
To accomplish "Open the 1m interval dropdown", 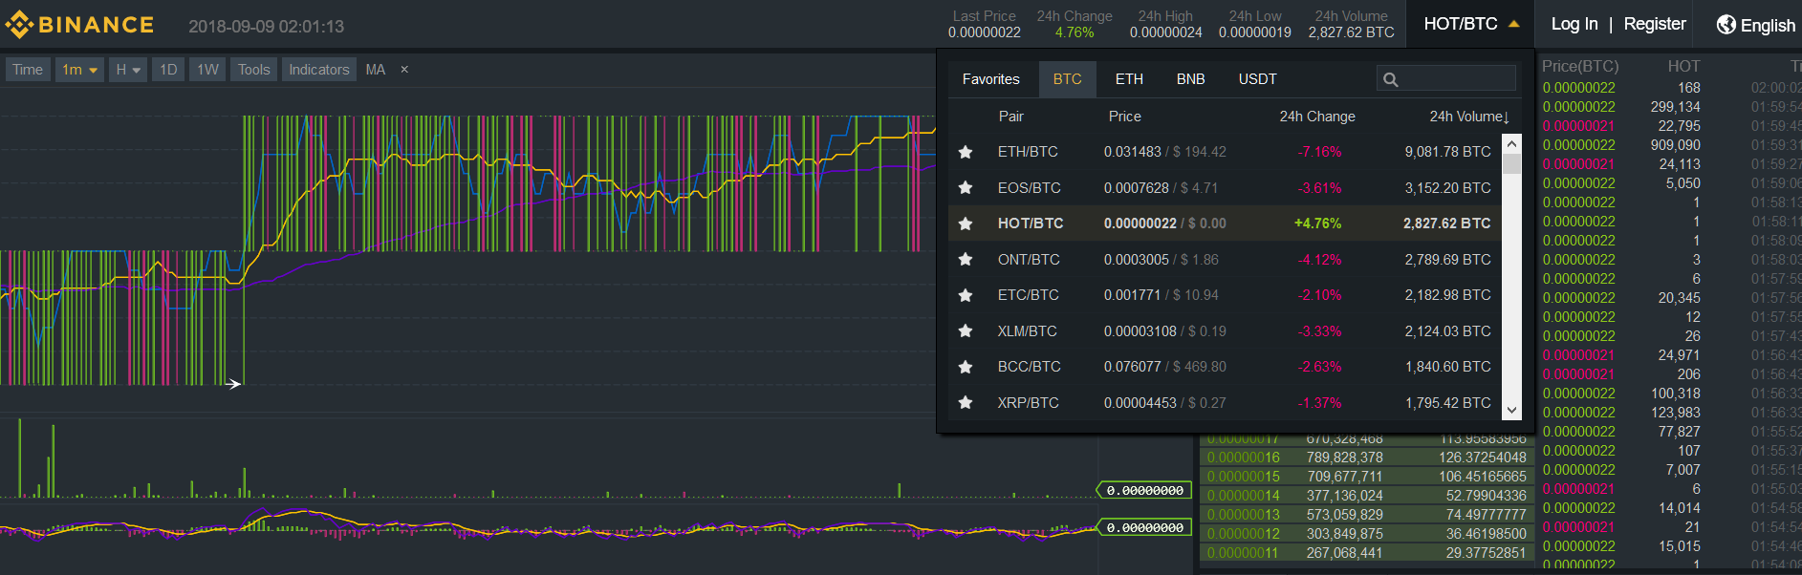I will pos(79,70).
